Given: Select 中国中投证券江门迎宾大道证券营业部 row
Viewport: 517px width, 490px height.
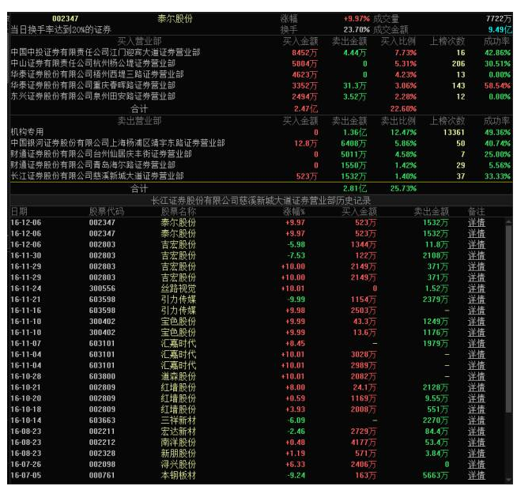Looking at the screenshot, I should pos(261,52).
